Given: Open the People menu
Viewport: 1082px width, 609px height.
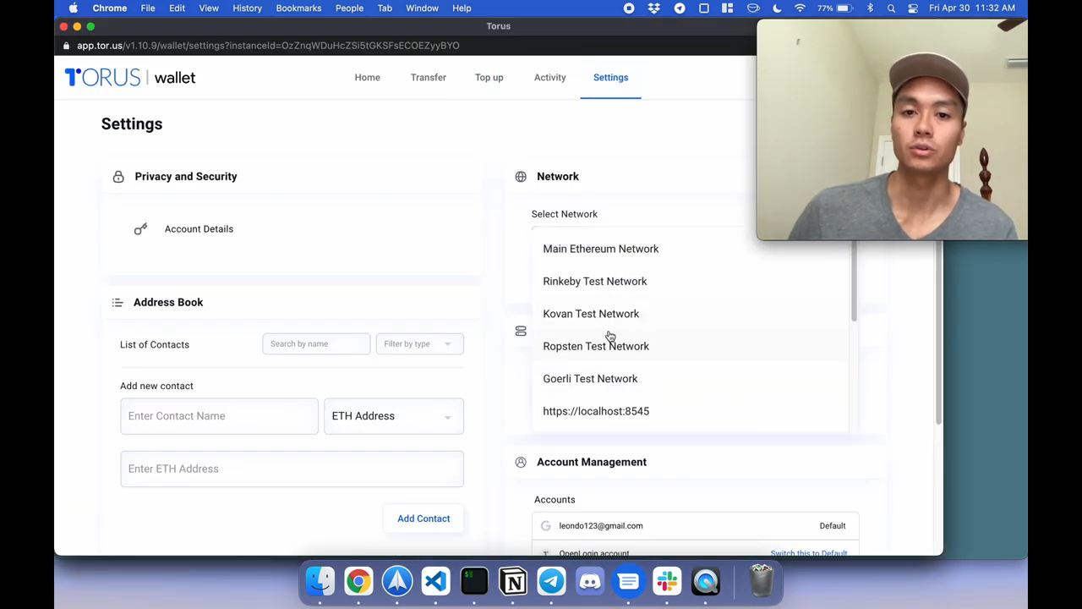Looking at the screenshot, I should [x=349, y=8].
